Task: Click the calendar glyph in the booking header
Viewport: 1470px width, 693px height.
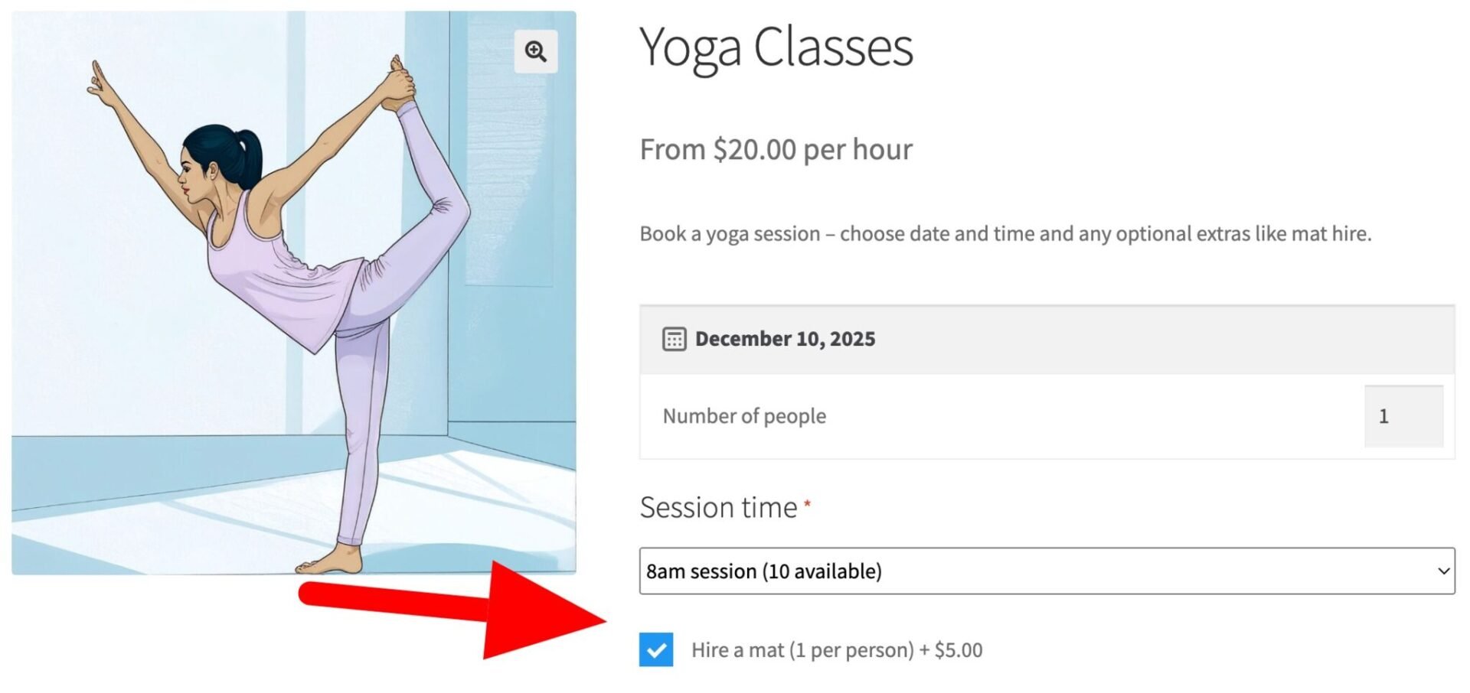Action: (674, 338)
